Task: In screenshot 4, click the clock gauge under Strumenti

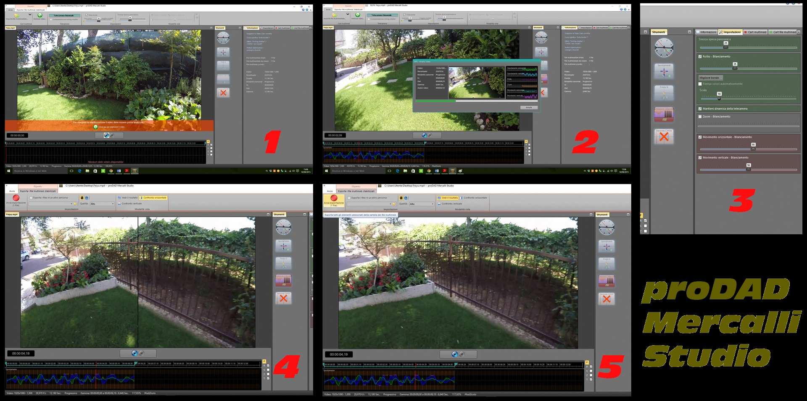Action: point(283,227)
